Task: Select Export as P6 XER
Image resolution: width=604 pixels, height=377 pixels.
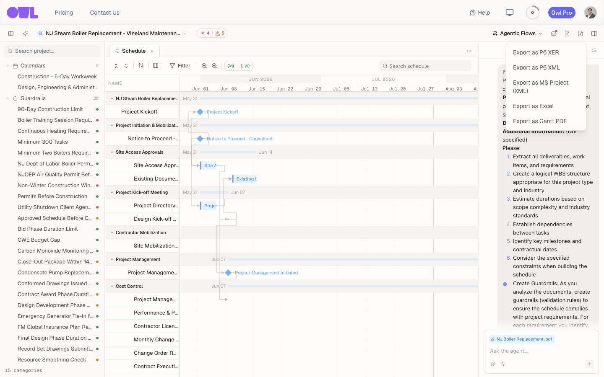Action: (x=546, y=52)
